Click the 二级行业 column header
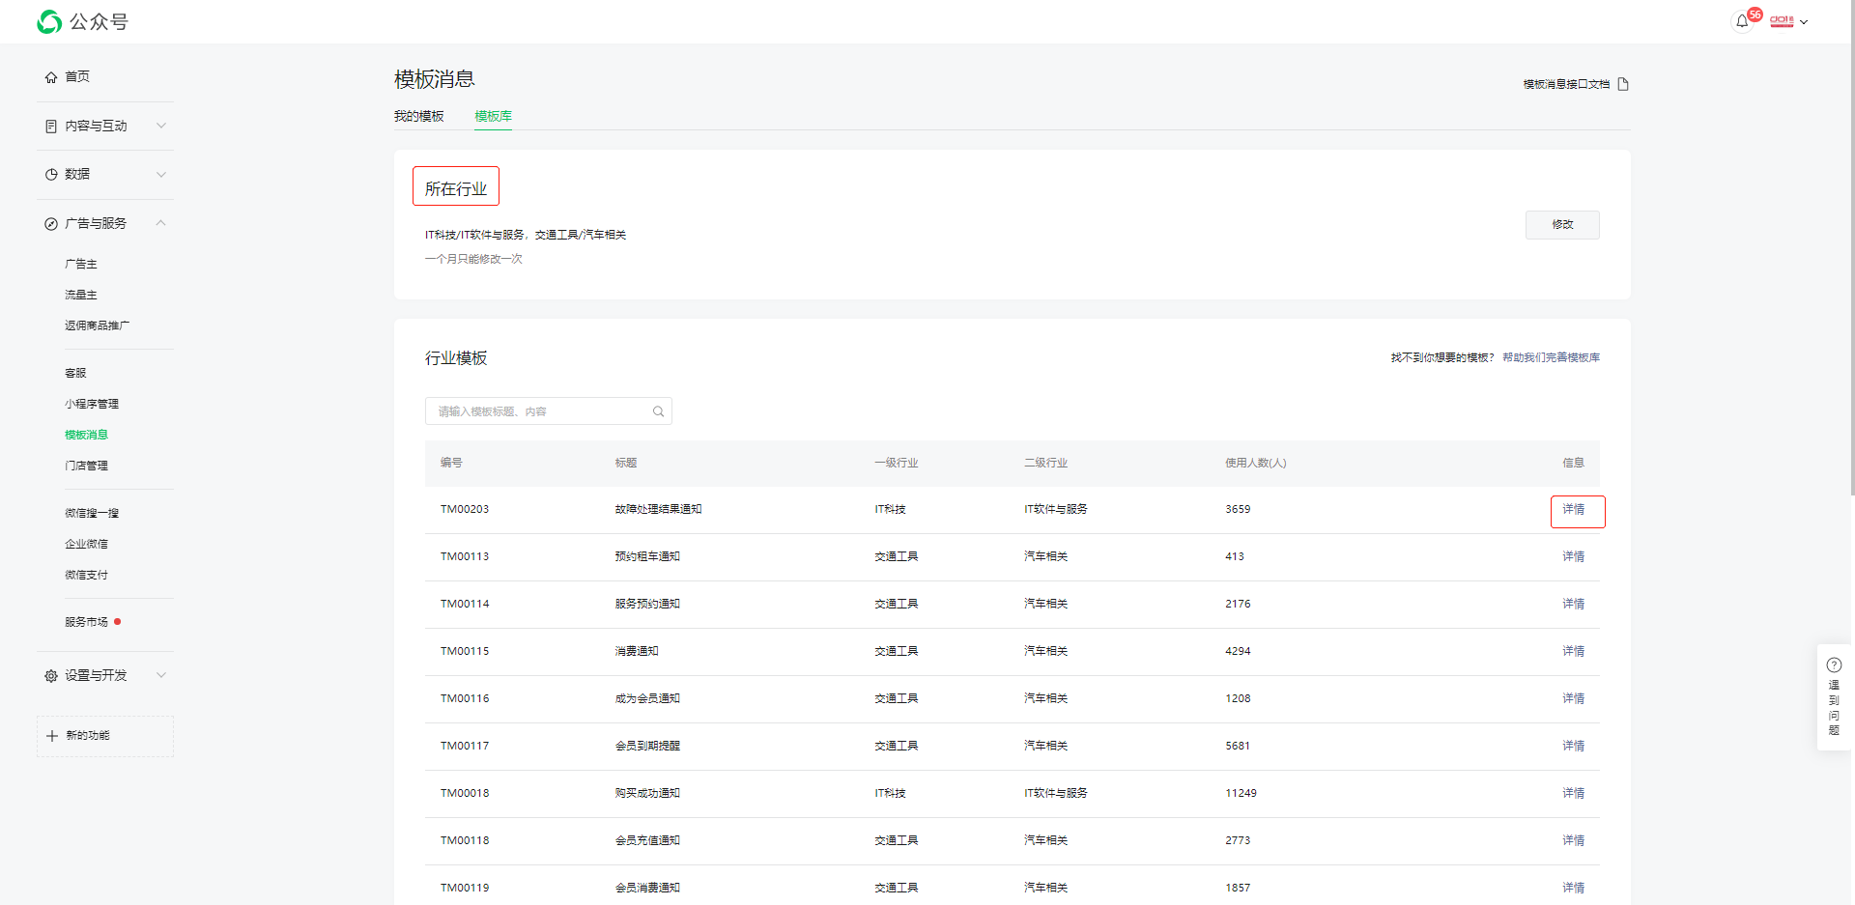Image resolution: width=1855 pixels, height=905 pixels. [1046, 463]
